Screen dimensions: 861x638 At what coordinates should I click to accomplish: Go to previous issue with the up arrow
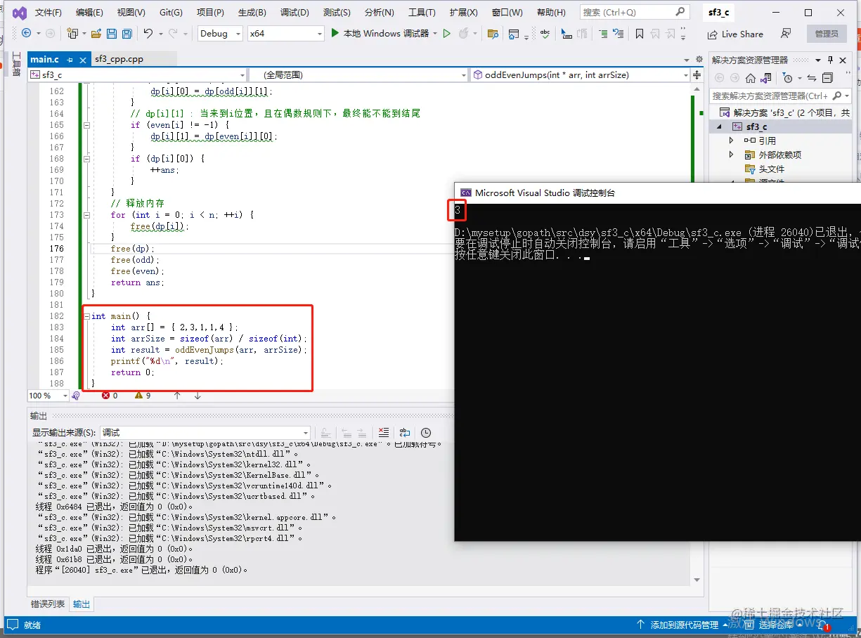coord(177,396)
